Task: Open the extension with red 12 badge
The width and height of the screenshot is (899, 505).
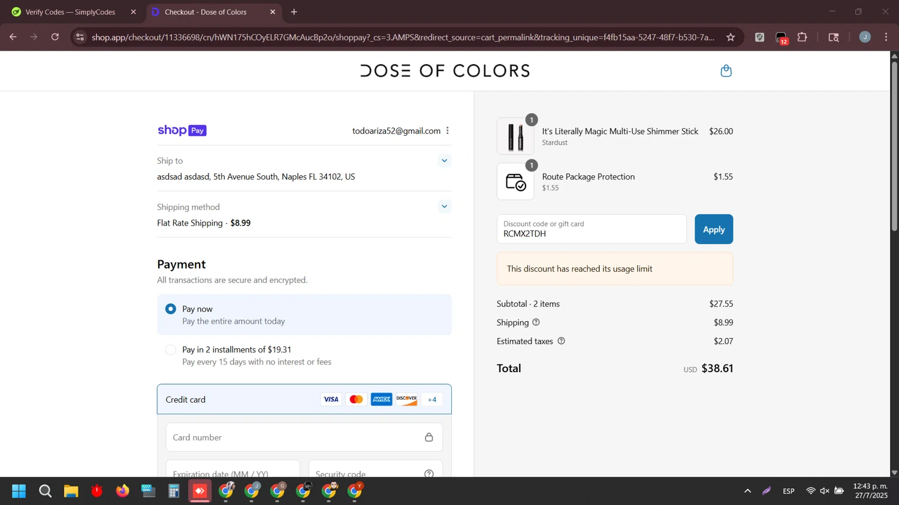Action: click(781, 38)
